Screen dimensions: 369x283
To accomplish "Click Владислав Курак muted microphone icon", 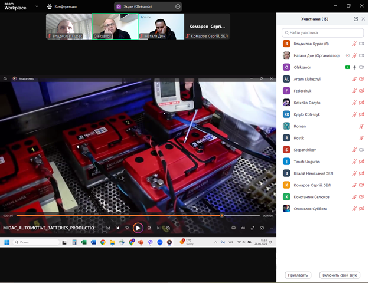I will [x=354, y=44].
